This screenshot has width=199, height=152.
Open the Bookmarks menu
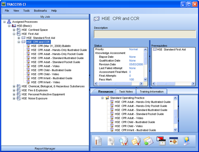[x=40, y=11]
